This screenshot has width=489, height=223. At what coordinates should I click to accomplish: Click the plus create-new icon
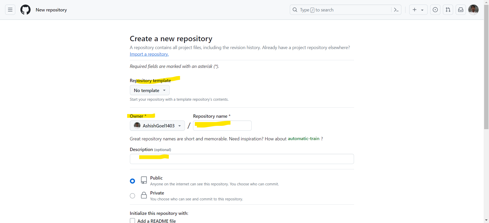tap(415, 10)
